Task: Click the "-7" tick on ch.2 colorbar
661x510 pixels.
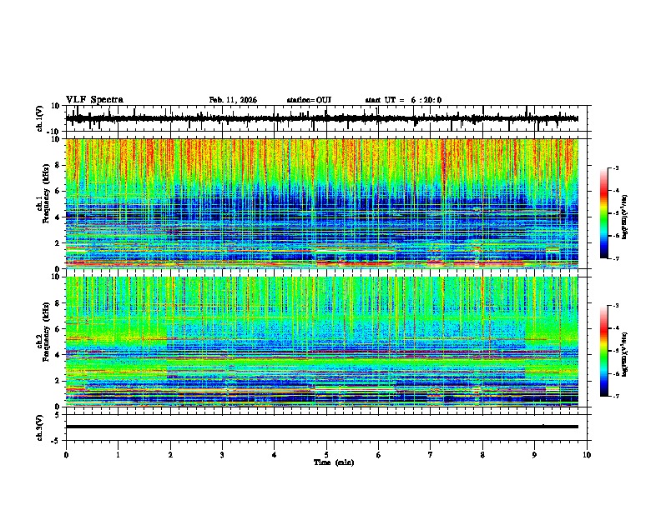Action: click(615, 397)
